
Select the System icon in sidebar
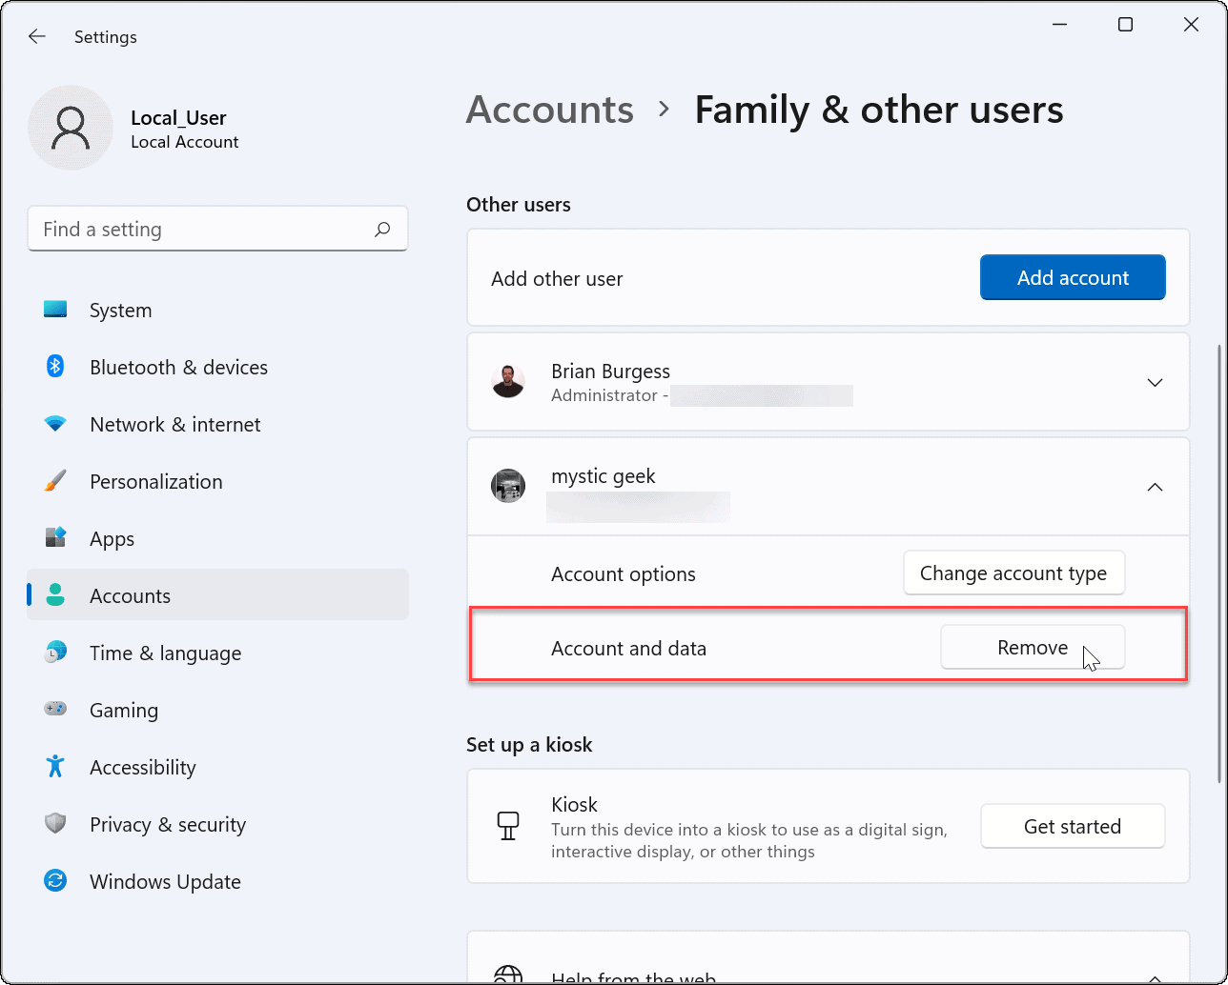[x=55, y=310]
